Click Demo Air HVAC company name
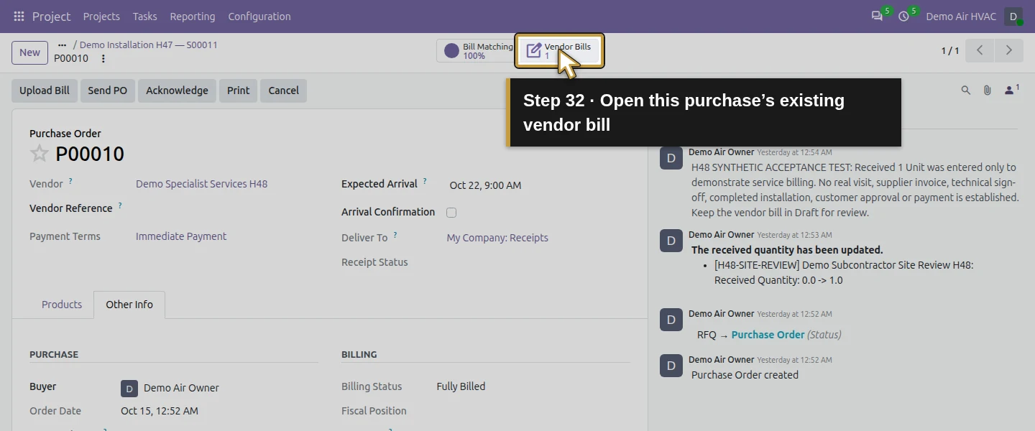Screen dimensions: 1035x431 click(x=961, y=16)
